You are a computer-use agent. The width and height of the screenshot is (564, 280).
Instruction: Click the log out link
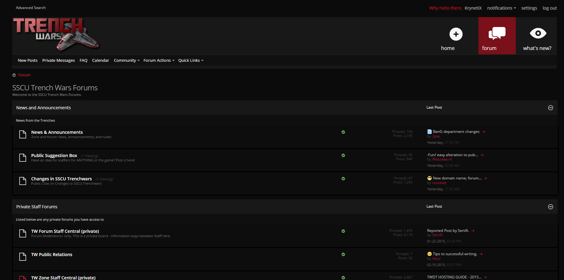click(549, 8)
